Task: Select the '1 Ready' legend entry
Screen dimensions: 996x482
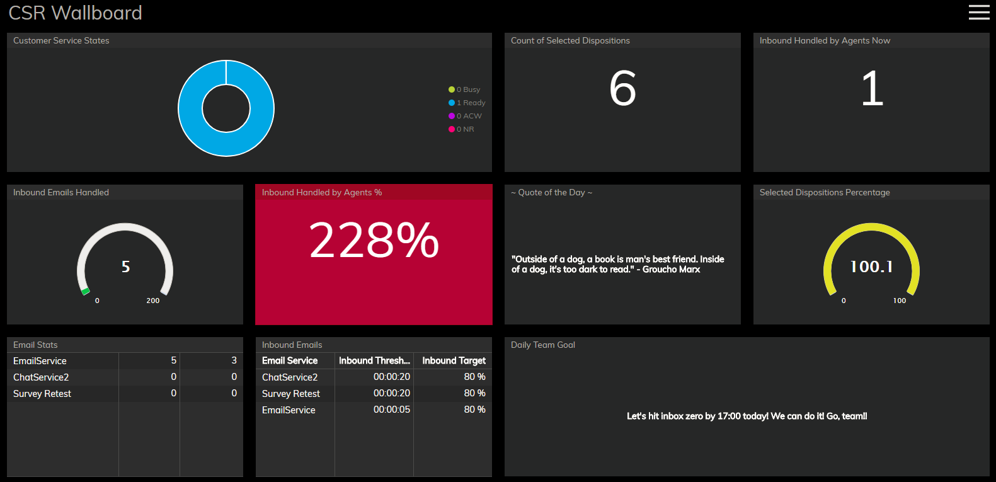Action: coord(467,103)
